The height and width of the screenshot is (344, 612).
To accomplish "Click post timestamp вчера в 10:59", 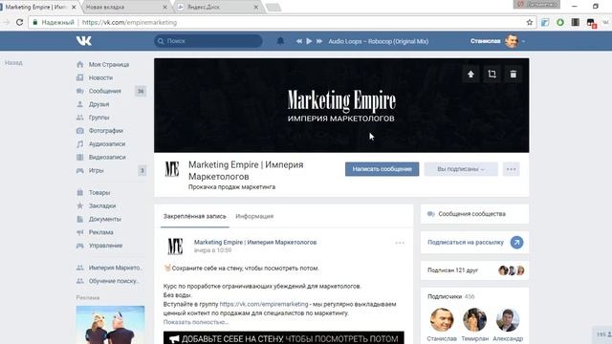I will (x=212, y=250).
